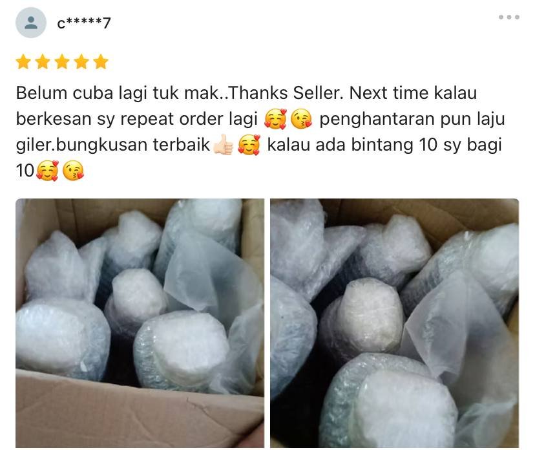Click the fourth yellow rating star

[x=81, y=62]
